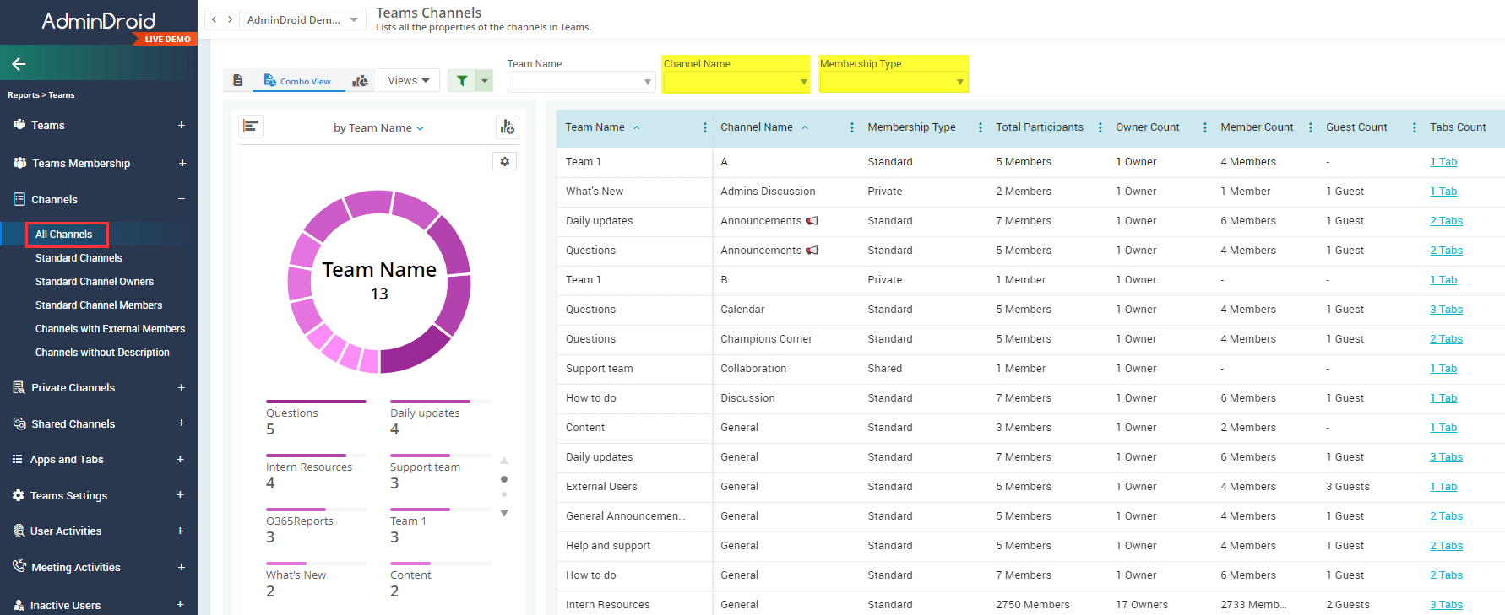This screenshot has height=615, width=1505.
Task: Toggle sort on Channel Name column header
Action: 757,127
